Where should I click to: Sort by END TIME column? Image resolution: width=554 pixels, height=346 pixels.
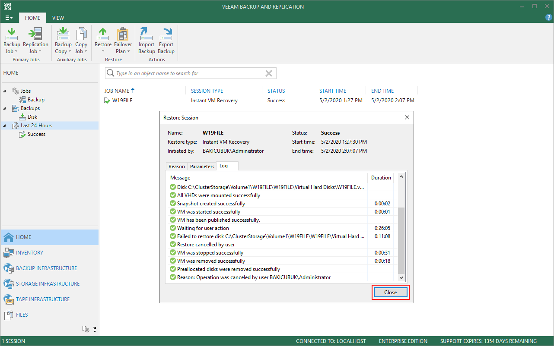(382, 91)
